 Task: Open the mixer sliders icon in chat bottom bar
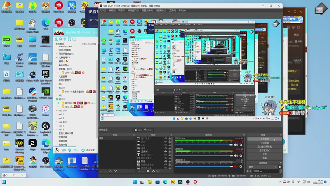pyautogui.click(x=76, y=150)
